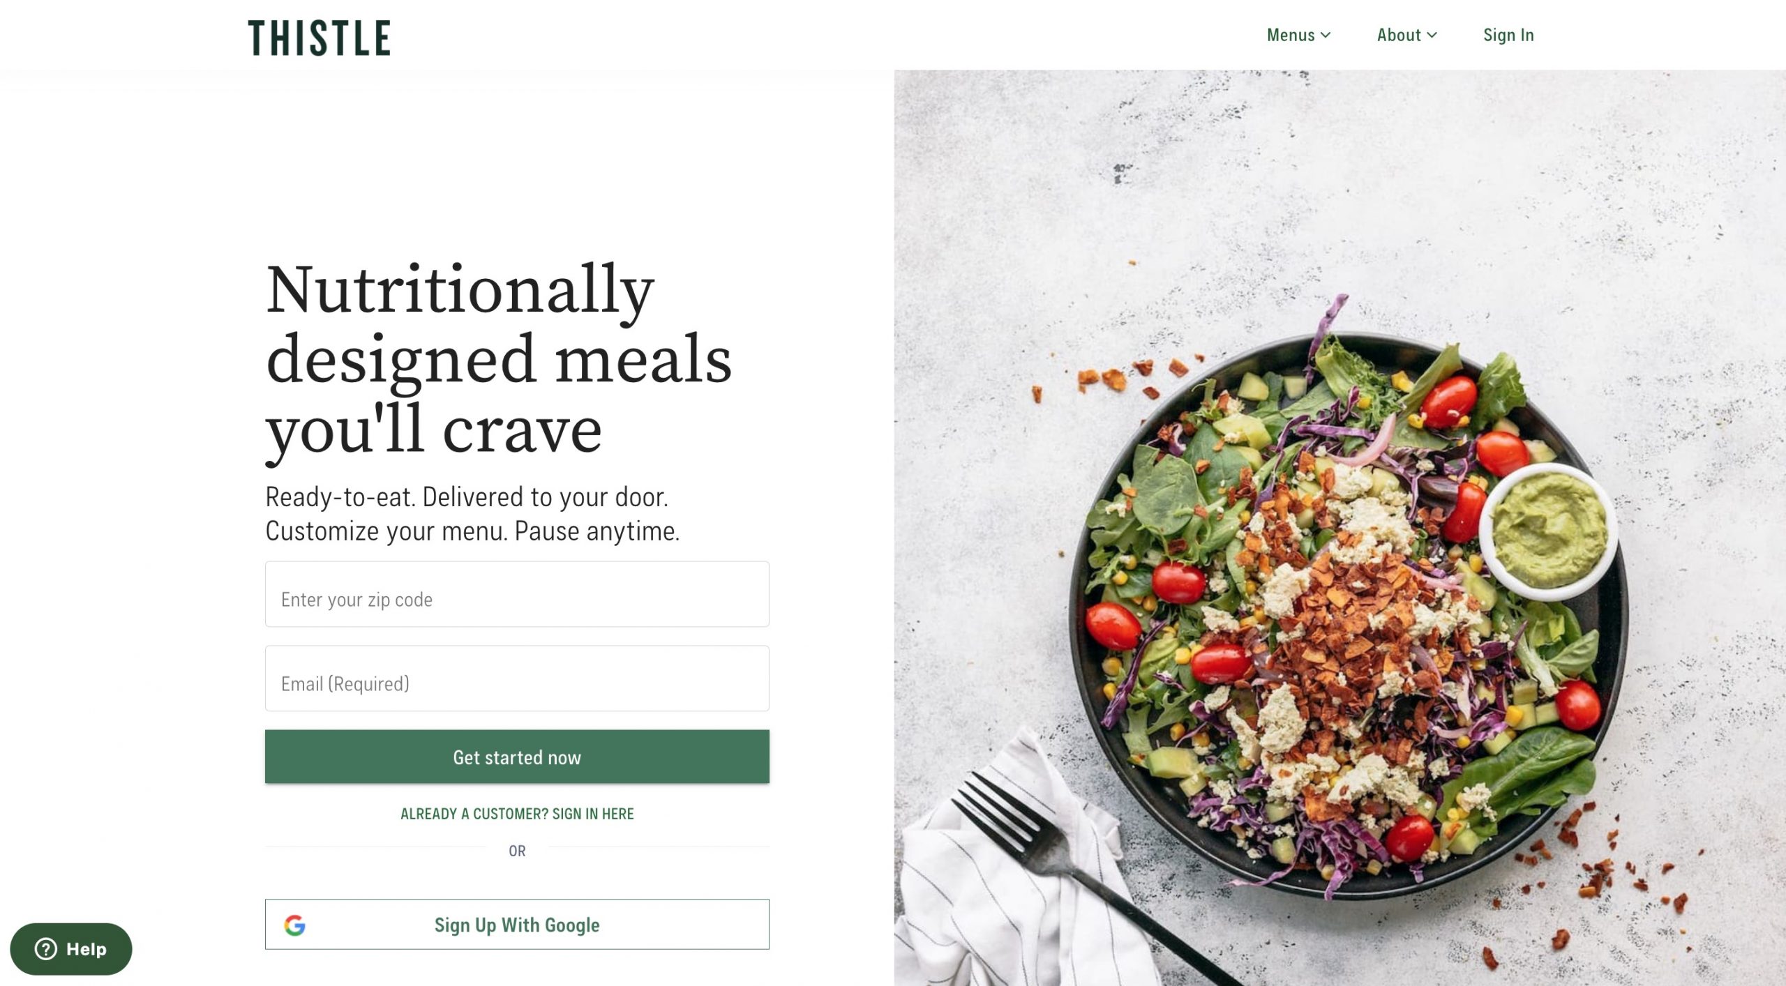Click the green avocado dip bowl
This screenshot has width=1786, height=986.
[x=1549, y=531]
